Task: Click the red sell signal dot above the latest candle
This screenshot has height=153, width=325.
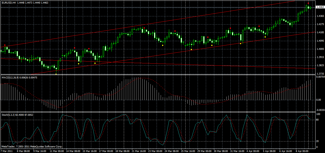Action: click(309, 3)
